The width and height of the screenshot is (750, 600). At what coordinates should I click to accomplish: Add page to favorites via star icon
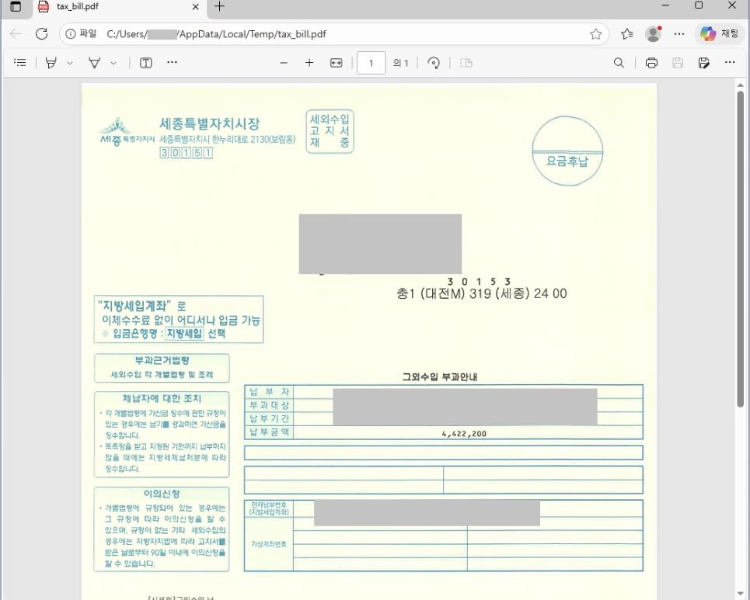click(596, 34)
